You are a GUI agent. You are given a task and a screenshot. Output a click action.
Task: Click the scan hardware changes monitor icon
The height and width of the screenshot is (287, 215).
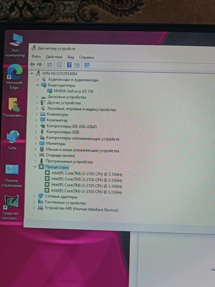tap(87, 65)
